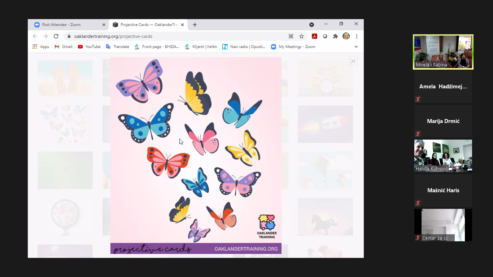Open the My Meetings - Zoom bookmark

(x=293, y=47)
